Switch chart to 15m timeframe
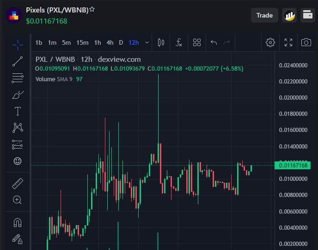 click(x=82, y=43)
